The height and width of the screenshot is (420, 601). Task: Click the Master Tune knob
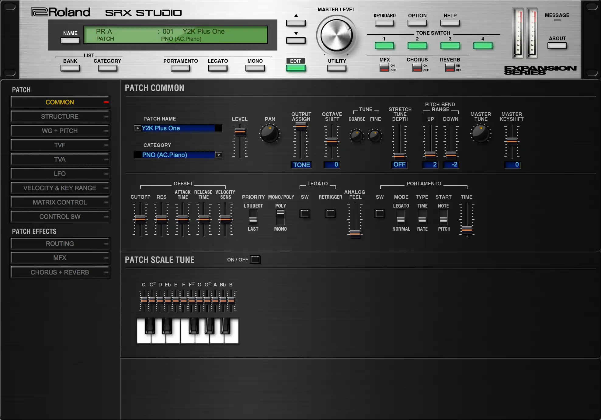click(481, 134)
